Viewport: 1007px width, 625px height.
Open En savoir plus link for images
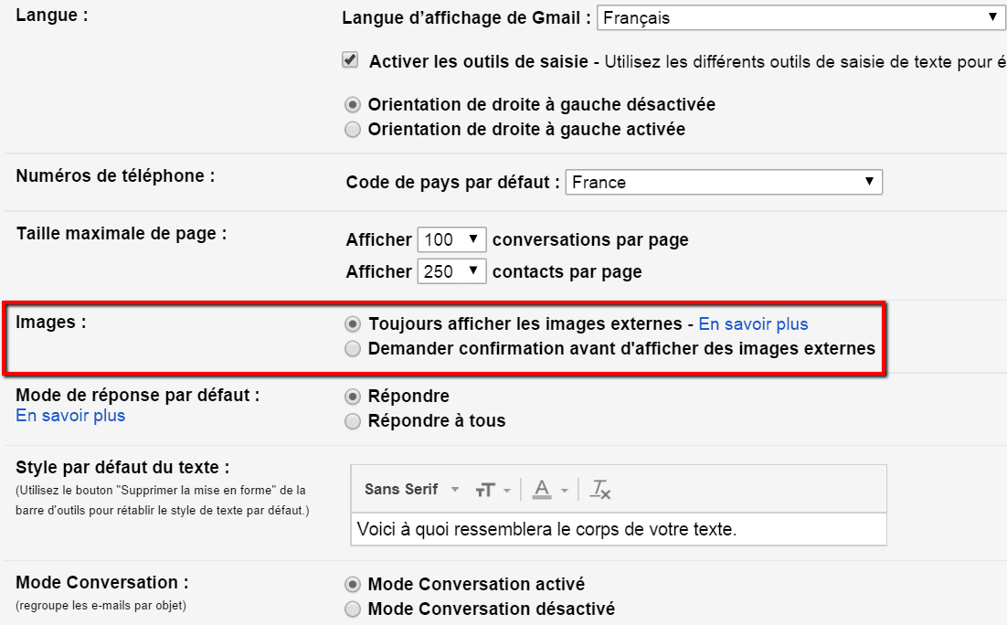tap(753, 324)
